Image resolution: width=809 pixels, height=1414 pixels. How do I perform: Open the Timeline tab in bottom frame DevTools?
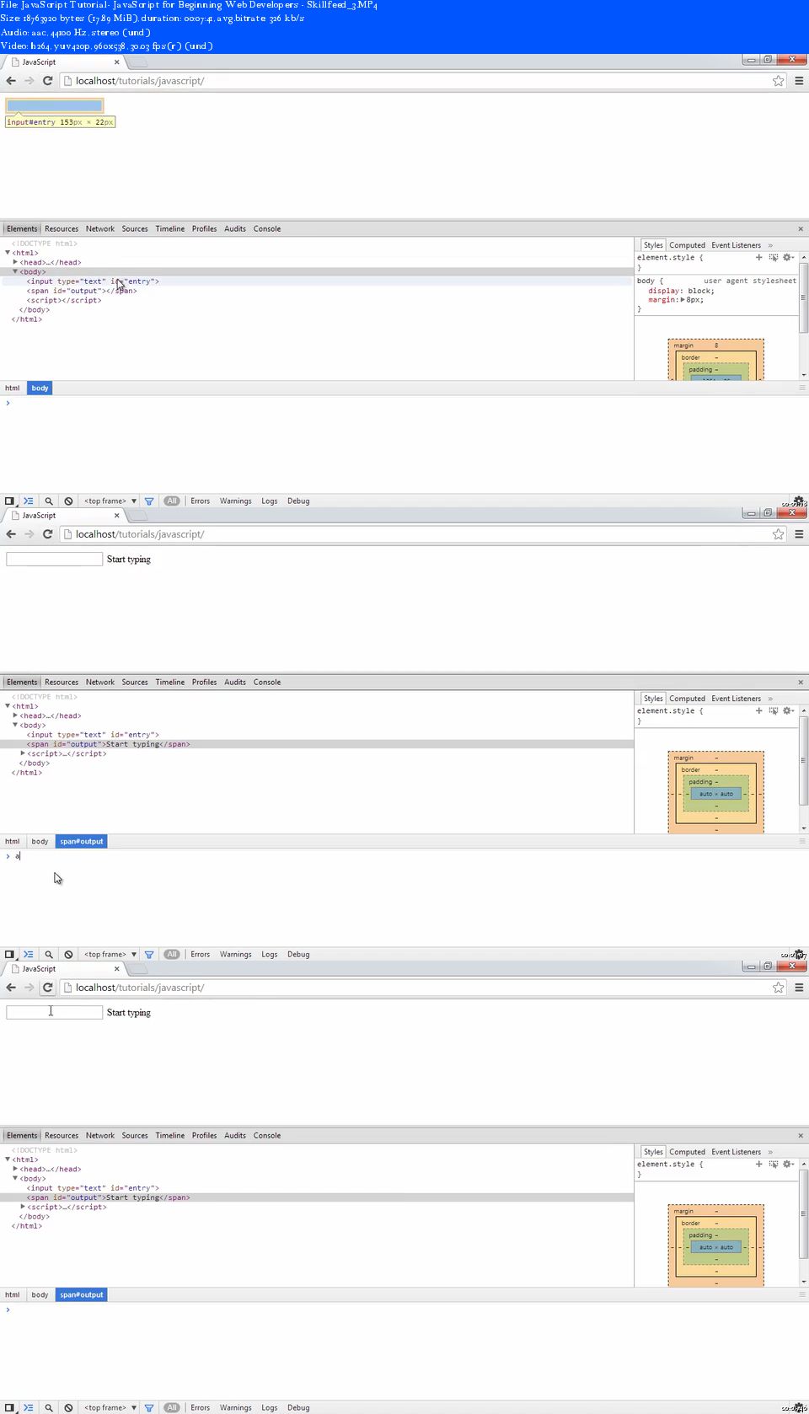point(170,1136)
